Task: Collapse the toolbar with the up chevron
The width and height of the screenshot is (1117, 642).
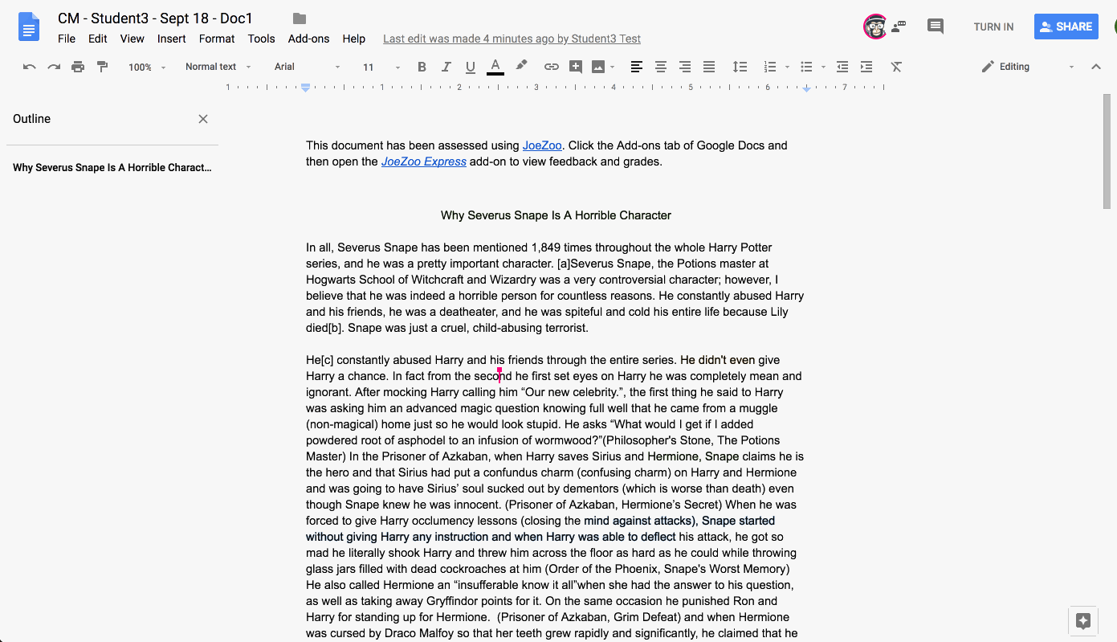Action: [x=1096, y=67]
